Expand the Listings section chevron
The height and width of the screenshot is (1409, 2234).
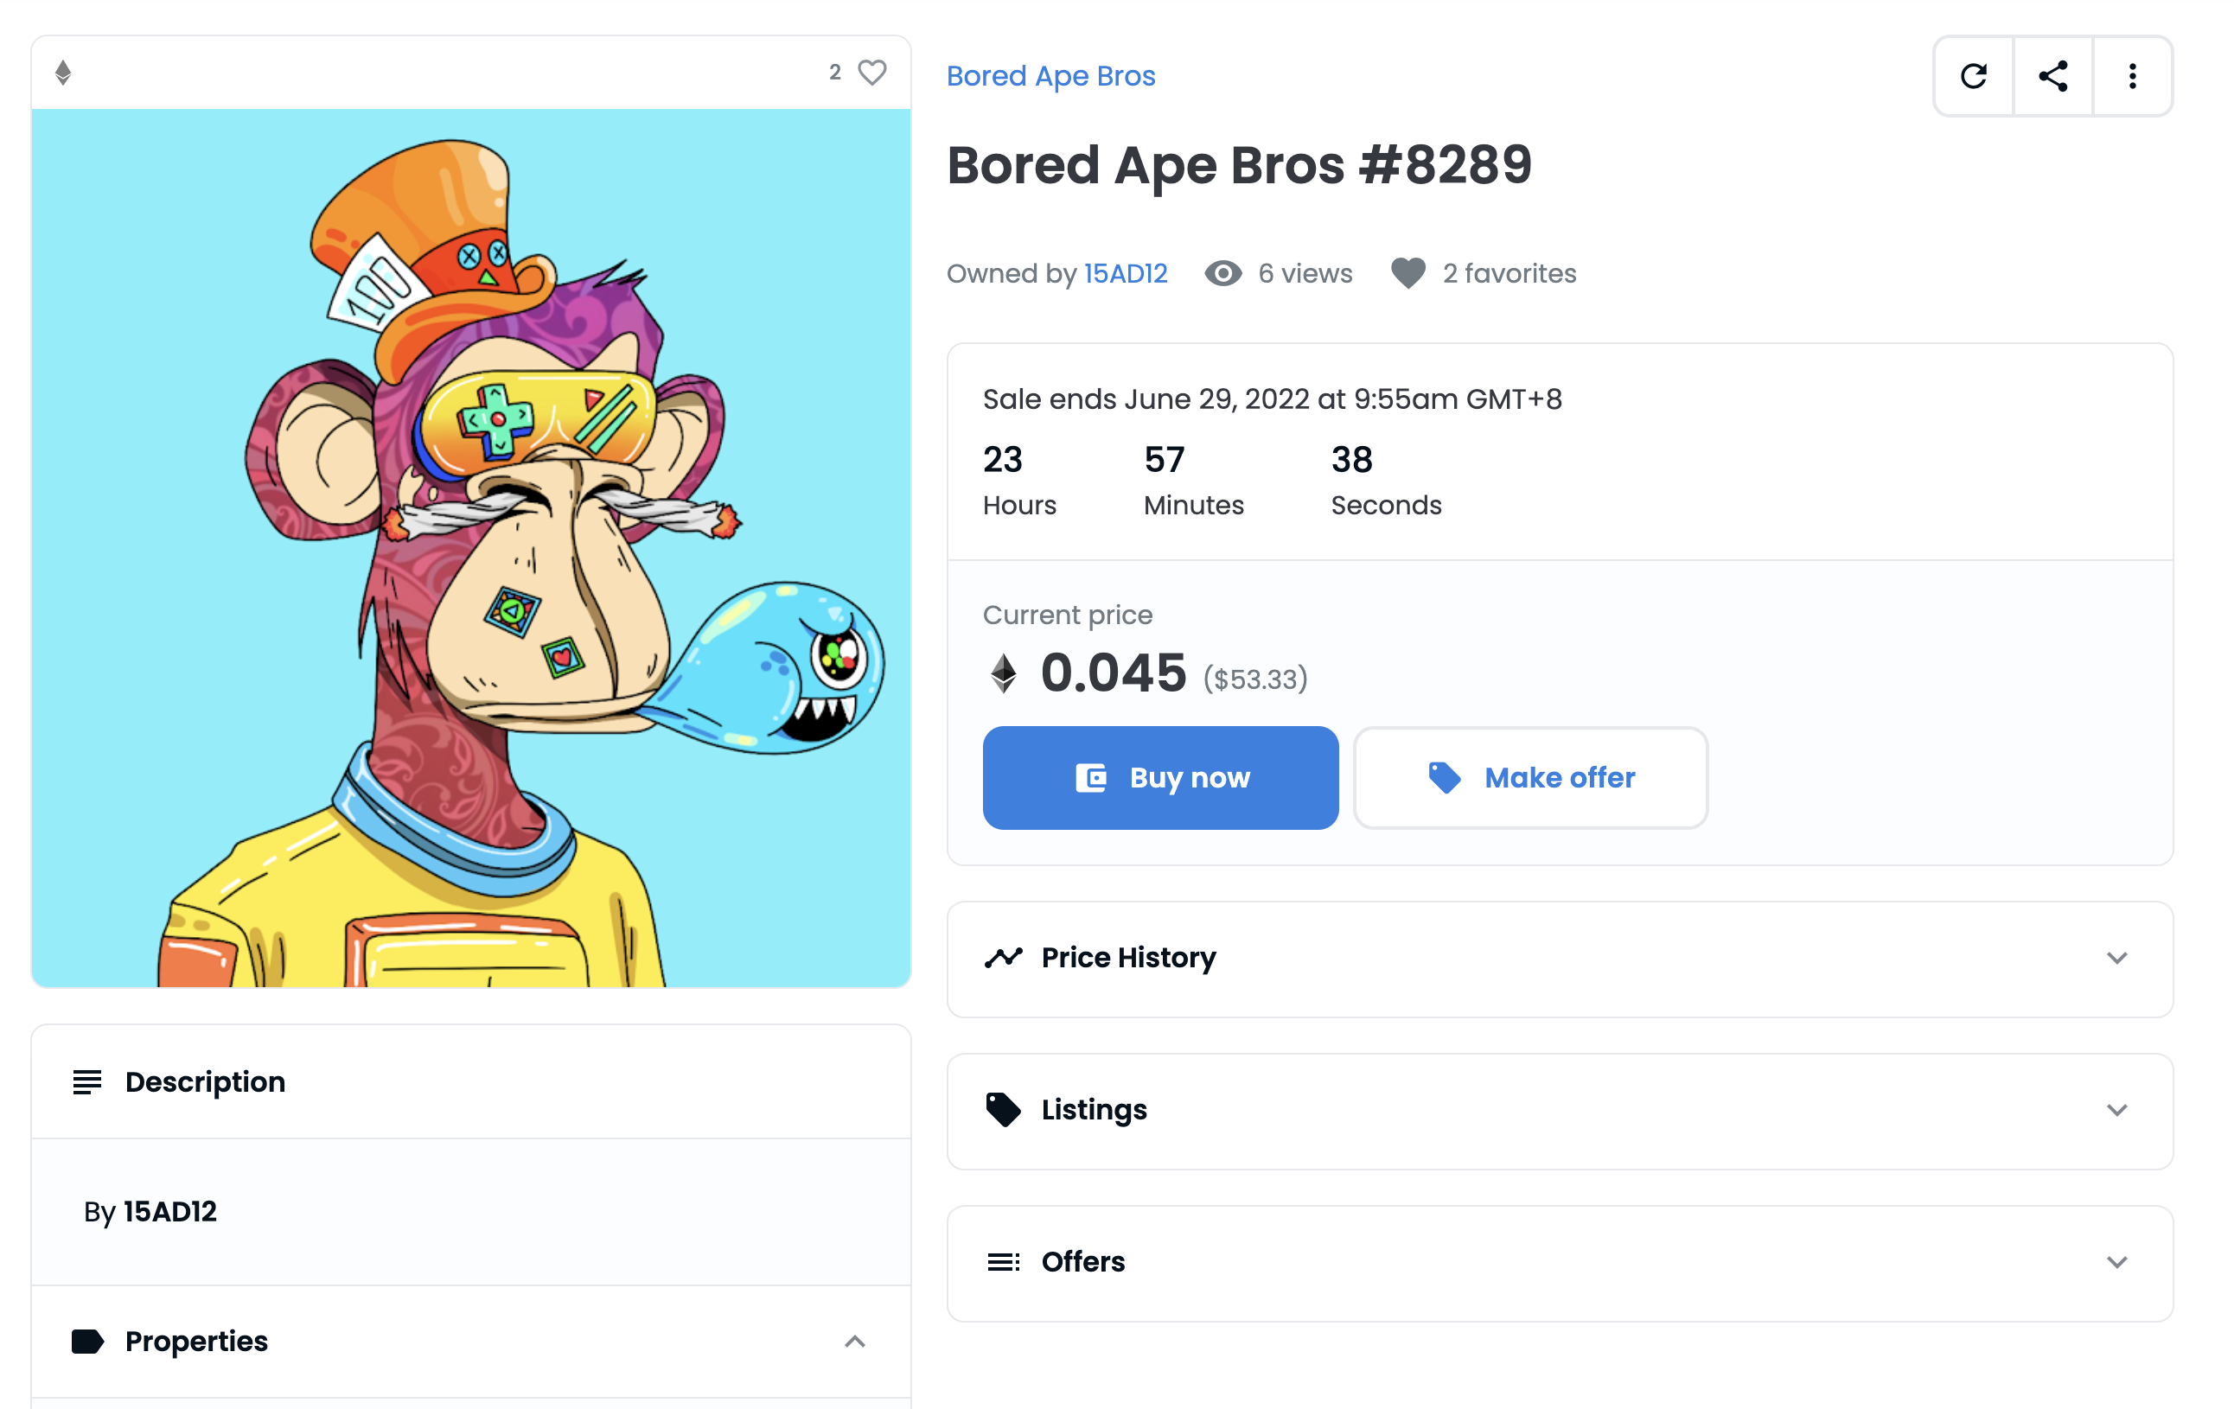pyautogui.click(x=2116, y=1110)
